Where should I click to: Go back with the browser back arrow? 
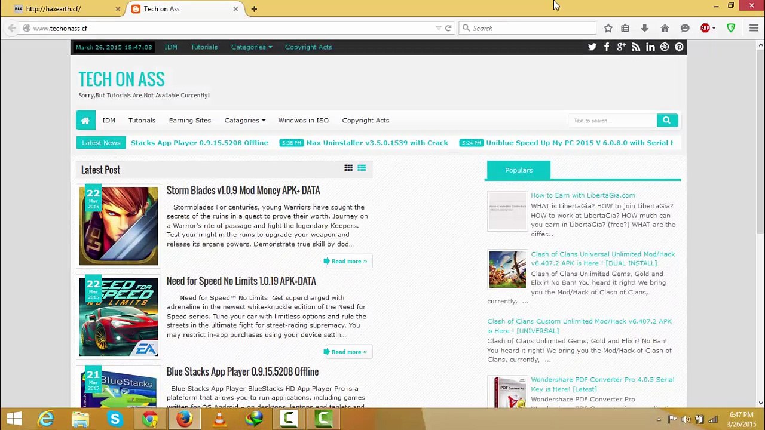click(x=12, y=28)
